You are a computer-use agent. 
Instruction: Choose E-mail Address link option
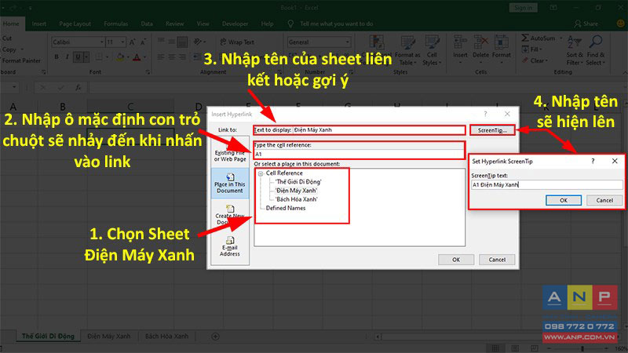point(230,246)
